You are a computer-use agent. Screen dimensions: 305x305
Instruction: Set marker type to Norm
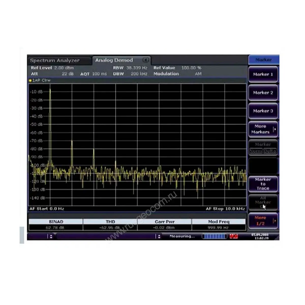click(256, 151)
